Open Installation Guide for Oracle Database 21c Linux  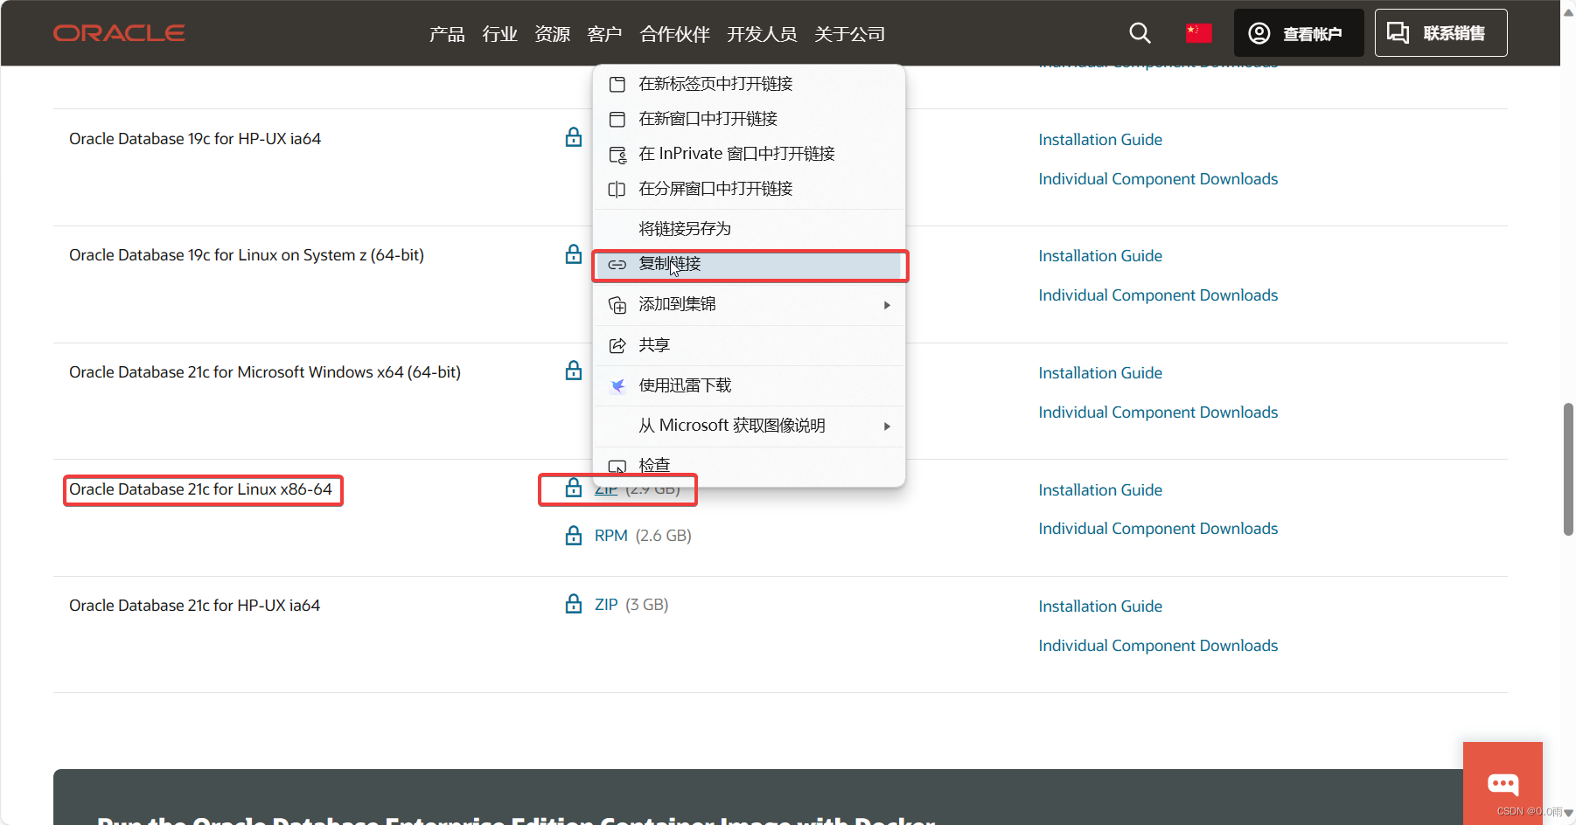[x=1099, y=489]
